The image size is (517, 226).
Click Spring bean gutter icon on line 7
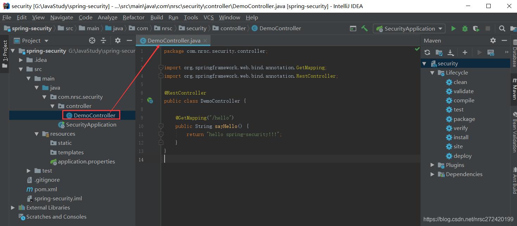pyautogui.click(x=149, y=101)
